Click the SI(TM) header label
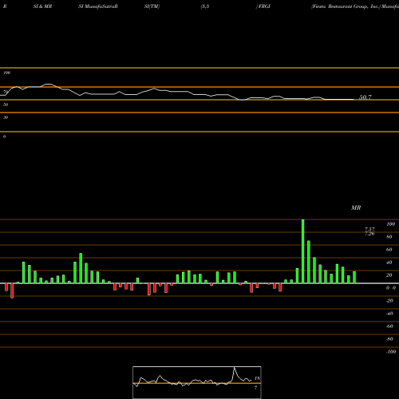 (152, 6)
